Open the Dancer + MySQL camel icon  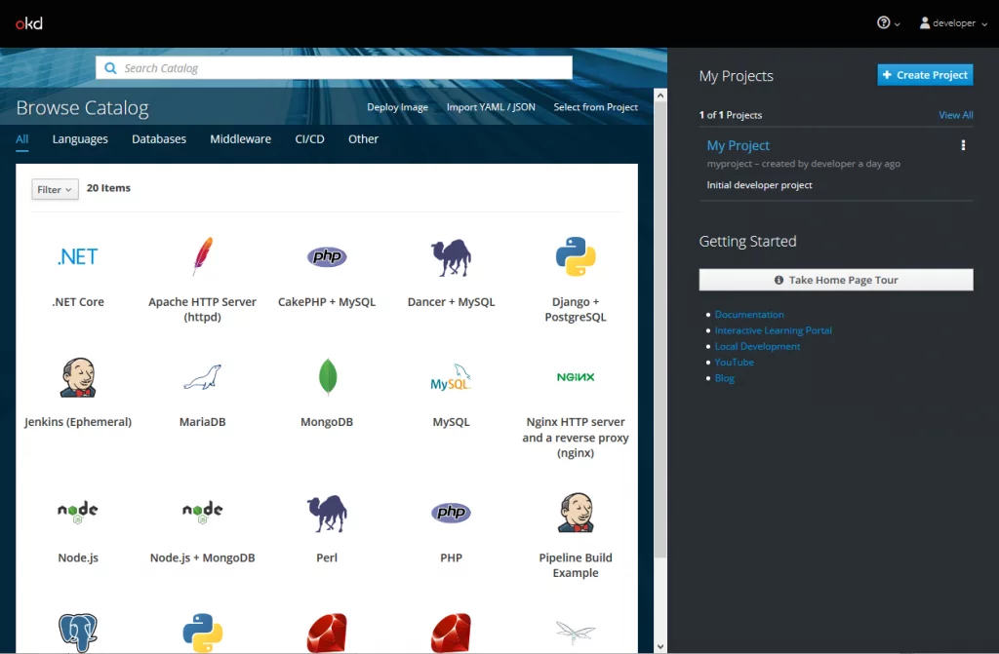tap(451, 257)
